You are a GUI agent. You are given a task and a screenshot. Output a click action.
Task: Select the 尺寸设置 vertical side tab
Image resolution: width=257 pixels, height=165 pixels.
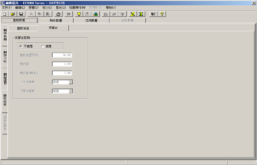coord(5,57)
